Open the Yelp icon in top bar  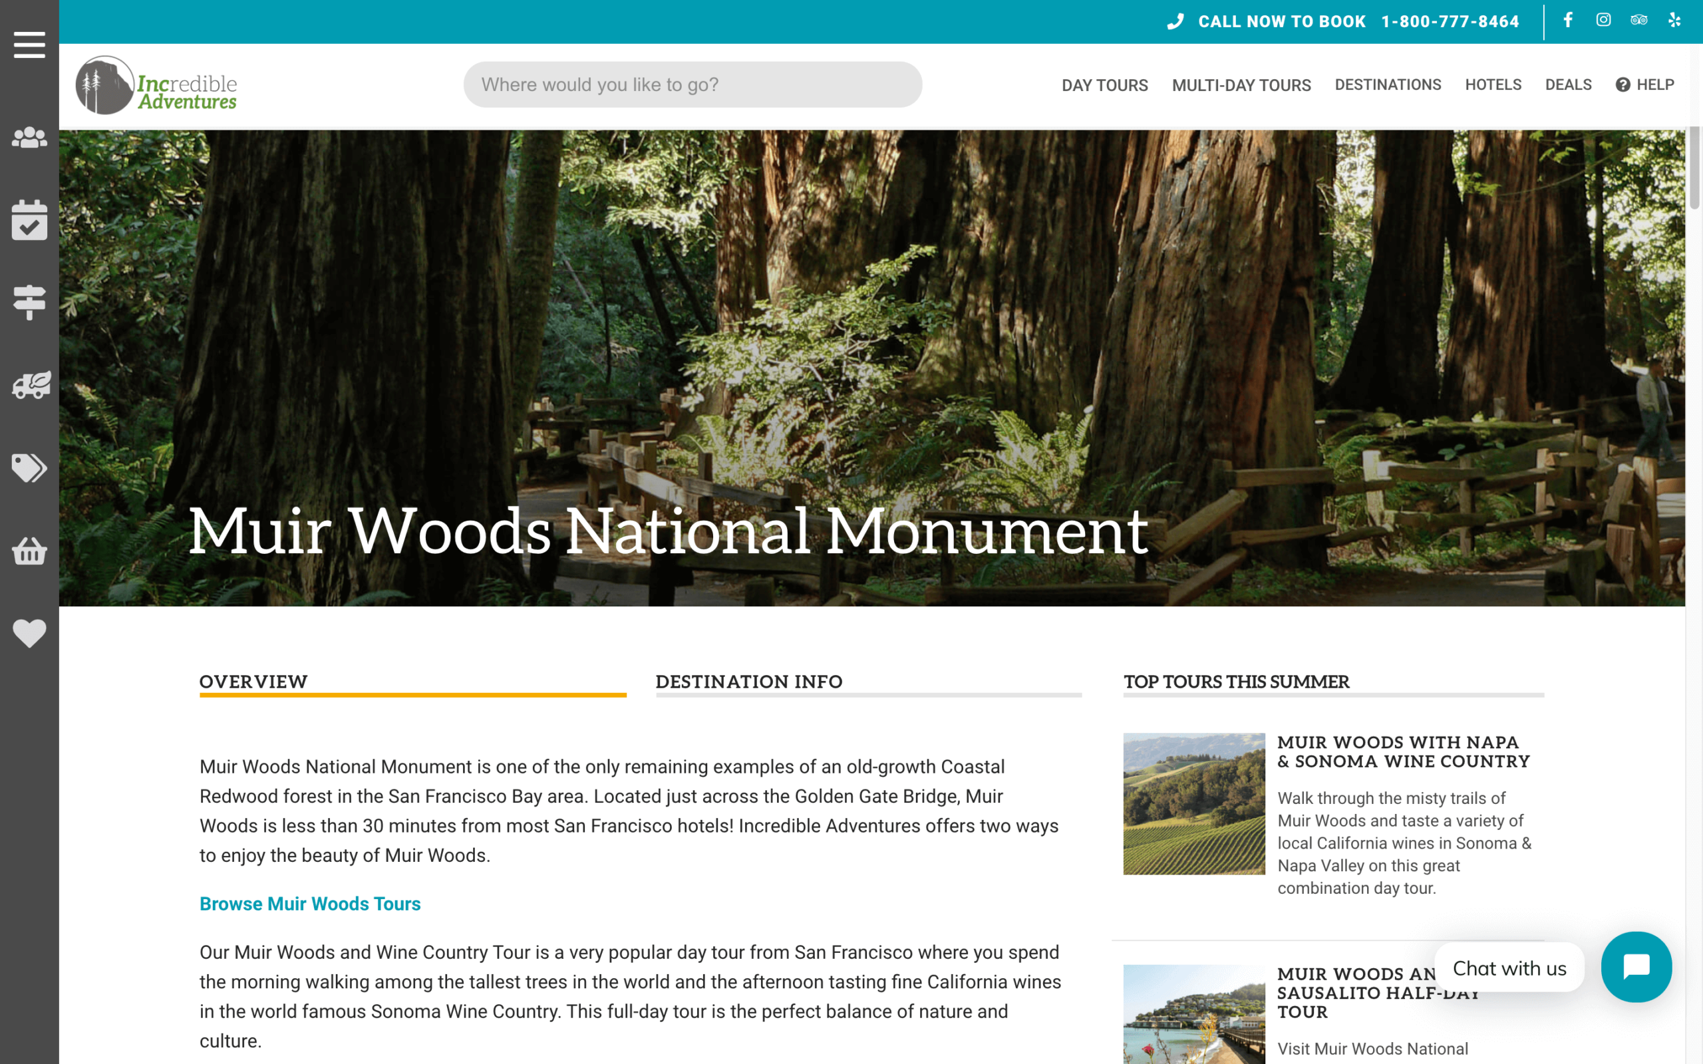tap(1674, 21)
